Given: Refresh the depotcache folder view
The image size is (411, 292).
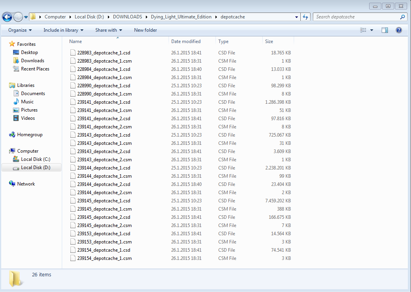Looking at the screenshot, I should click(x=305, y=17).
